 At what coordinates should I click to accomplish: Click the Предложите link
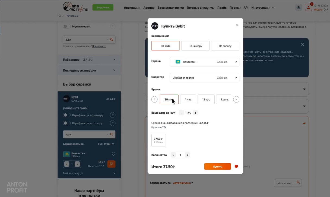tap(99, 46)
